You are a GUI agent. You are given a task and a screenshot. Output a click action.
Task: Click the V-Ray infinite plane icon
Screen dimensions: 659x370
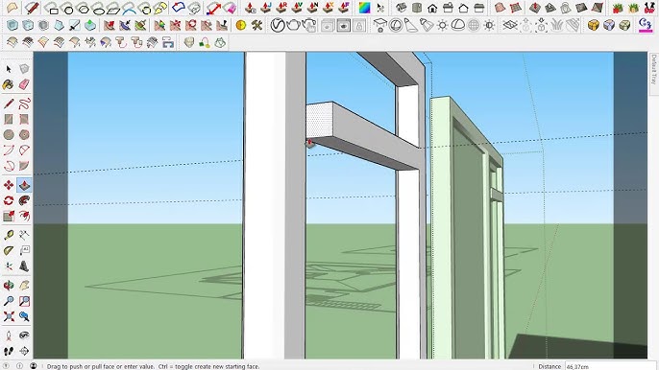(510, 26)
